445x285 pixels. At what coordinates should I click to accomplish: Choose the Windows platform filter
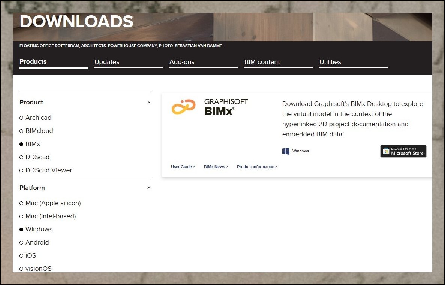(x=36, y=230)
